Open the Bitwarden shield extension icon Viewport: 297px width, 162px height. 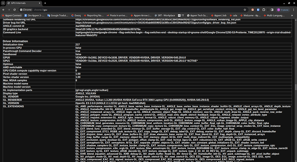coord(258,9)
